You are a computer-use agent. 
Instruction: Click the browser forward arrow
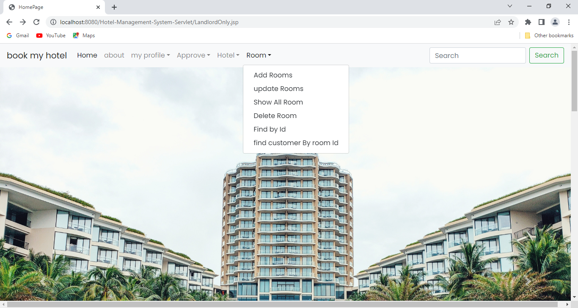pos(23,22)
